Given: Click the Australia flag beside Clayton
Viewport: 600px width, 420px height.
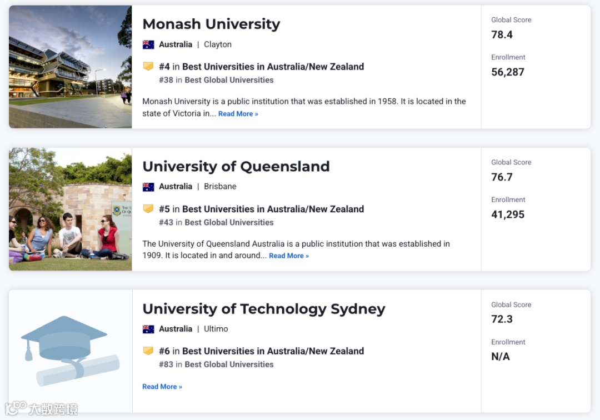Looking at the screenshot, I should coord(148,44).
